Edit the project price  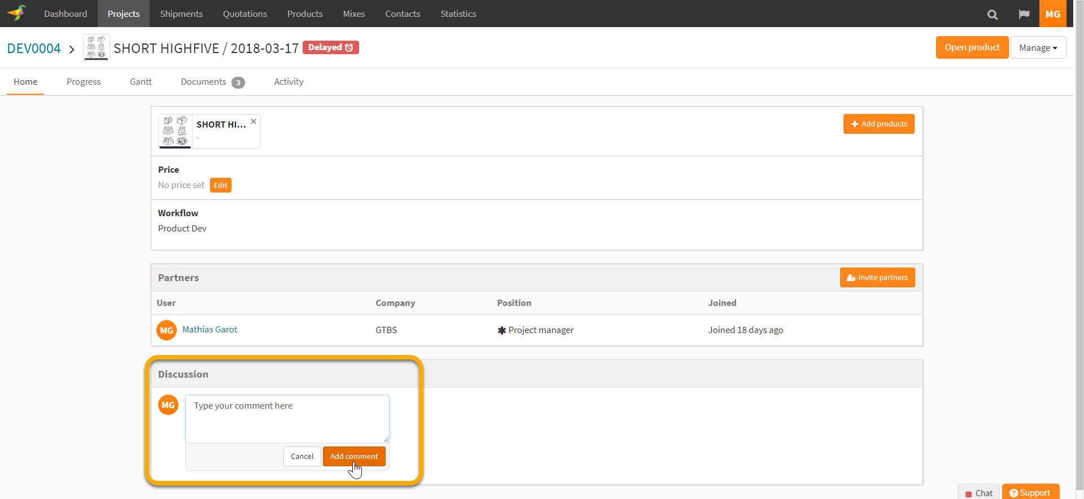[x=220, y=185]
